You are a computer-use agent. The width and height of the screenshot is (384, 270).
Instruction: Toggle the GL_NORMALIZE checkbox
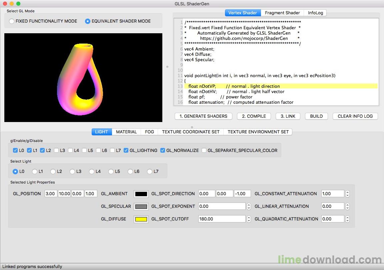point(163,150)
